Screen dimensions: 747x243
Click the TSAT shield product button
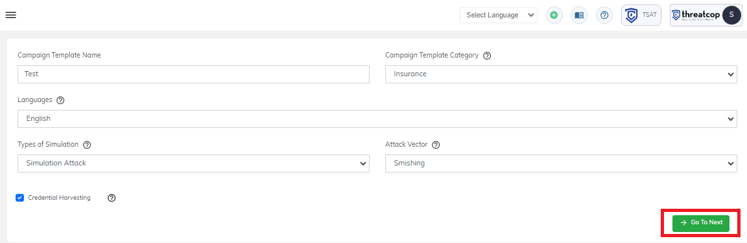[x=641, y=16]
